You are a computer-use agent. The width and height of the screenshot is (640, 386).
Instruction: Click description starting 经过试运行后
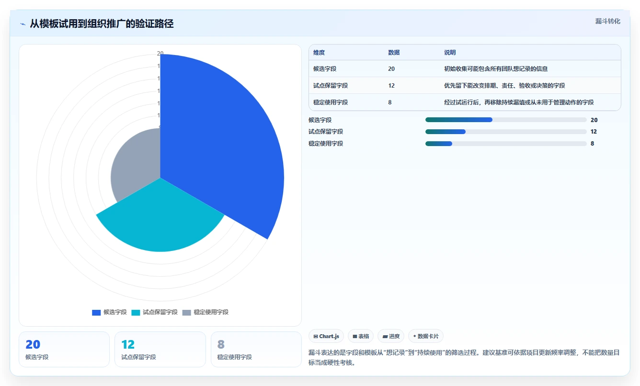[519, 102]
